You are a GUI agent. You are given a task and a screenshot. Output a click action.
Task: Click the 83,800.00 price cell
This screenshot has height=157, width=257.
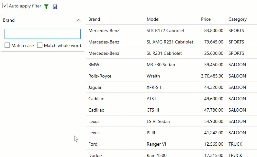214,30
